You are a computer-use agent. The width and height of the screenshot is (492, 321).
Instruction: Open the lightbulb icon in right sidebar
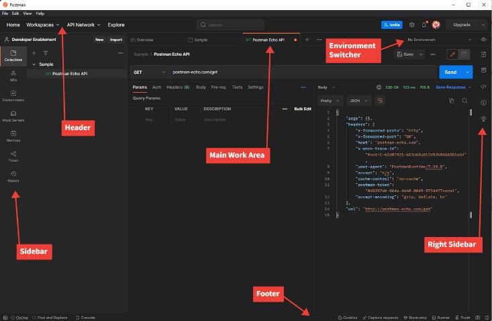pos(483,119)
